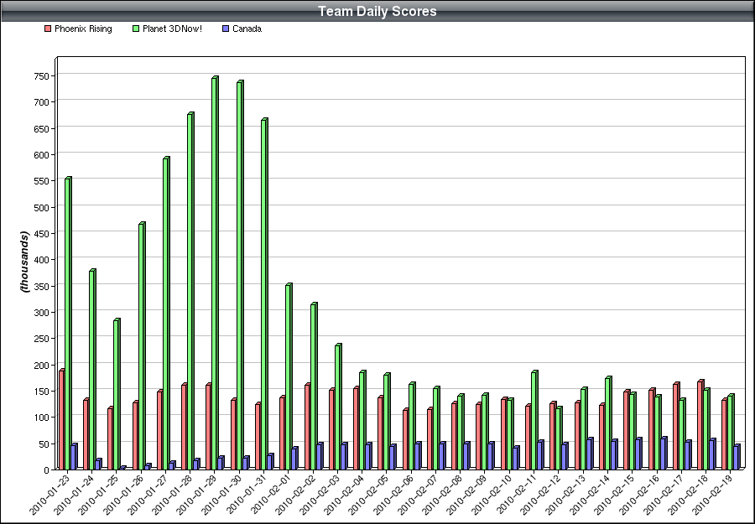Click the red Phoenix Rising legend swatch
The image size is (755, 524).
click(47, 29)
